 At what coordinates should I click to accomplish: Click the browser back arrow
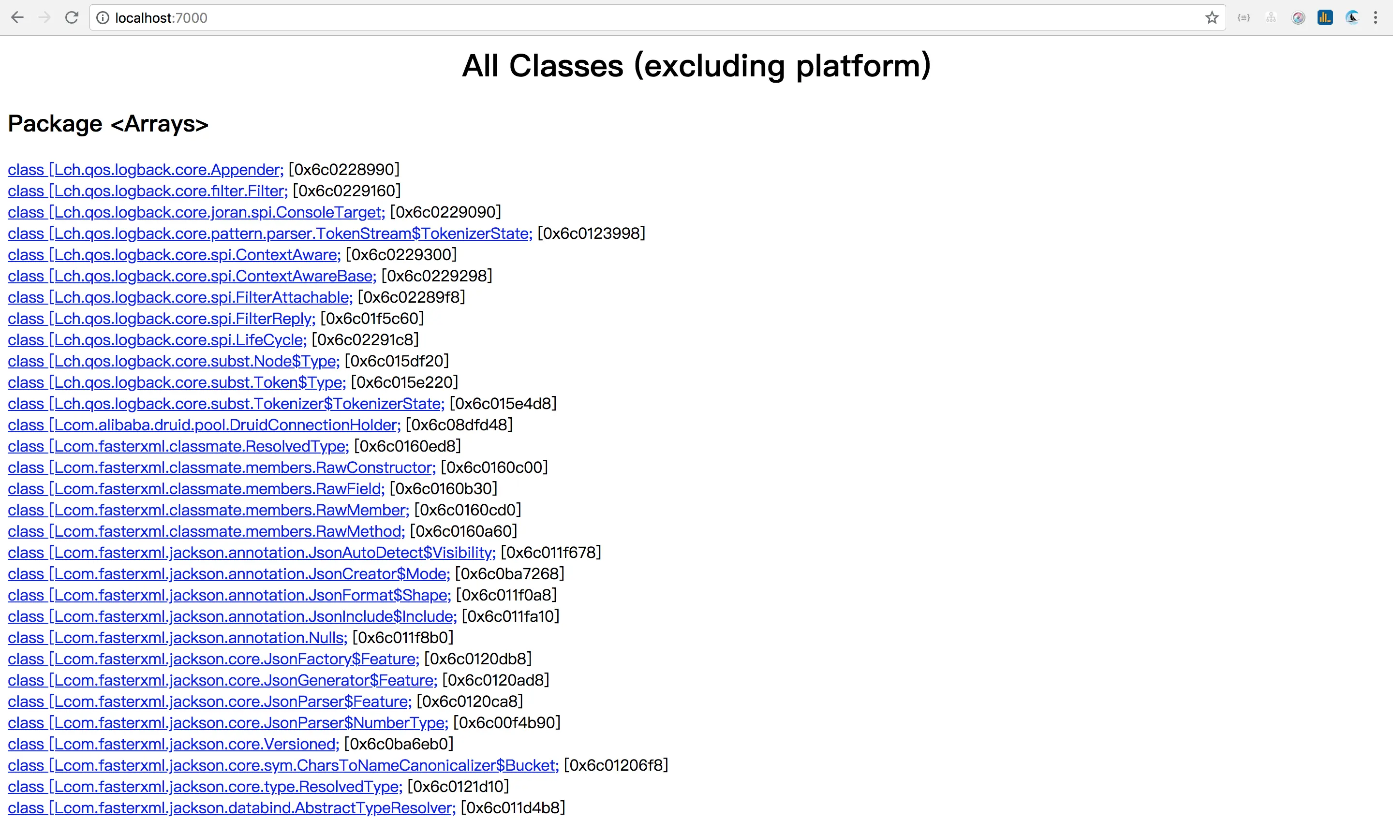[17, 18]
